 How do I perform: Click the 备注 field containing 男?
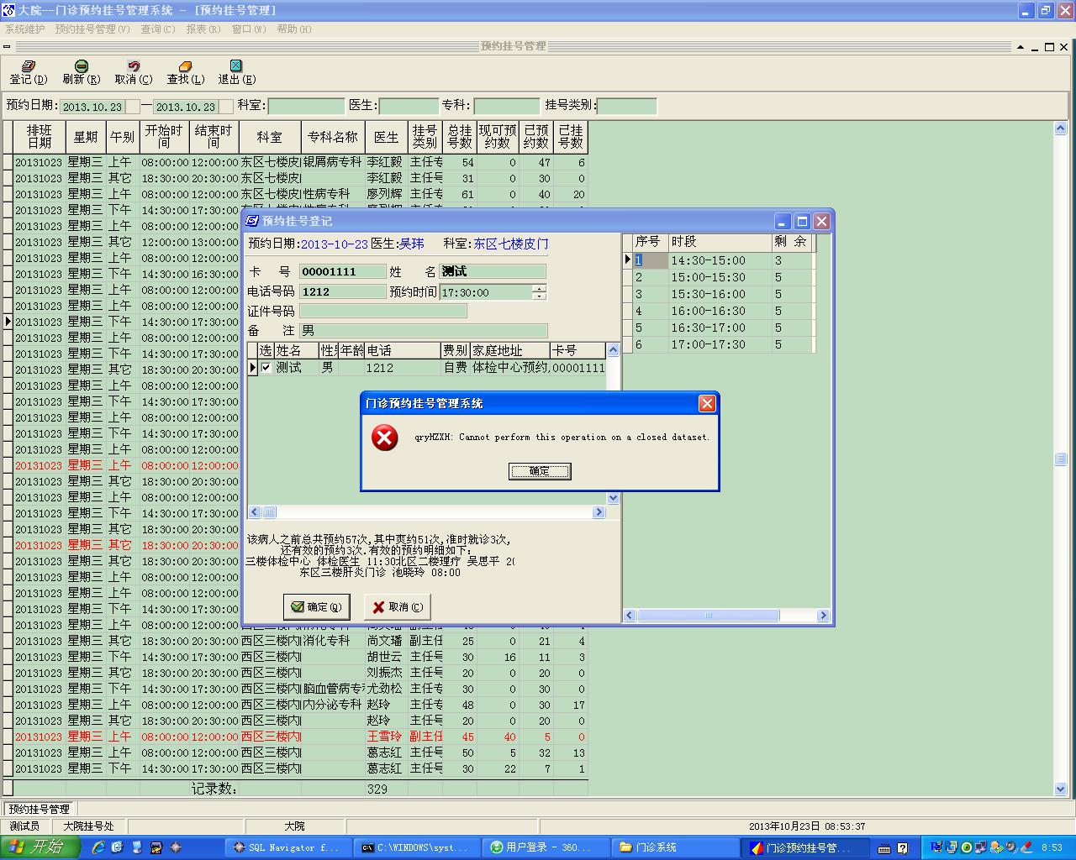[423, 331]
